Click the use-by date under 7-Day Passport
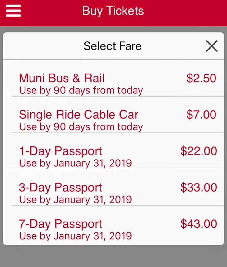 [75, 236]
